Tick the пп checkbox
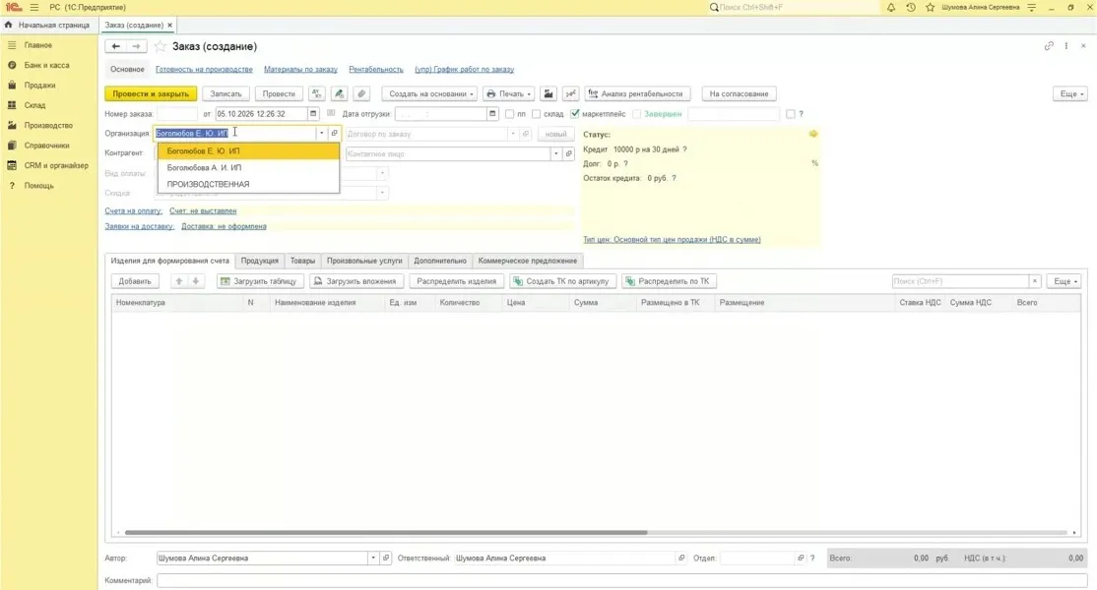 (509, 114)
